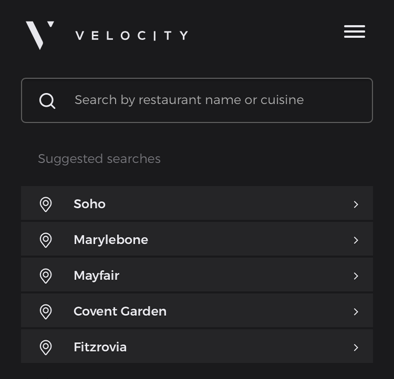Choose Covent Garden from suggestions
This screenshot has width=394, height=379.
(197, 310)
